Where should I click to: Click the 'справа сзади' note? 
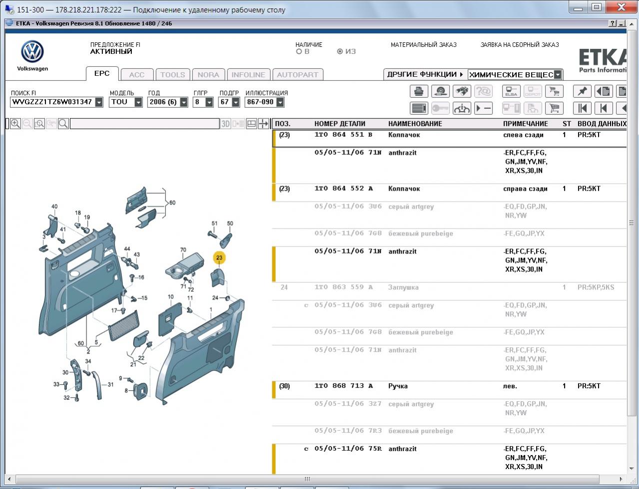pos(525,189)
